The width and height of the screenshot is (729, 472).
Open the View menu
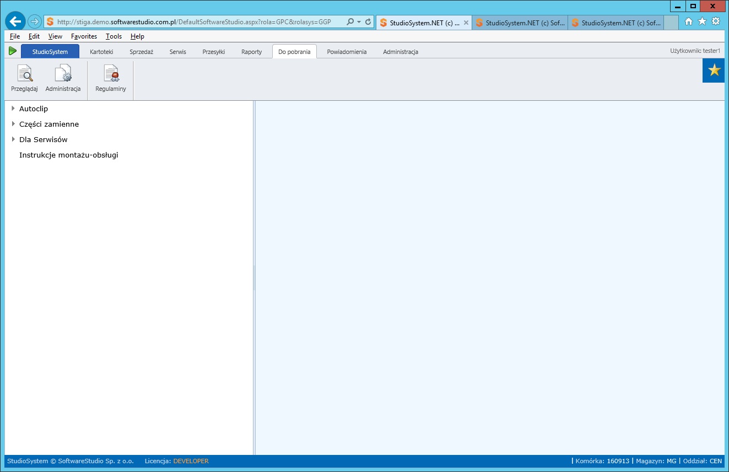(x=55, y=36)
